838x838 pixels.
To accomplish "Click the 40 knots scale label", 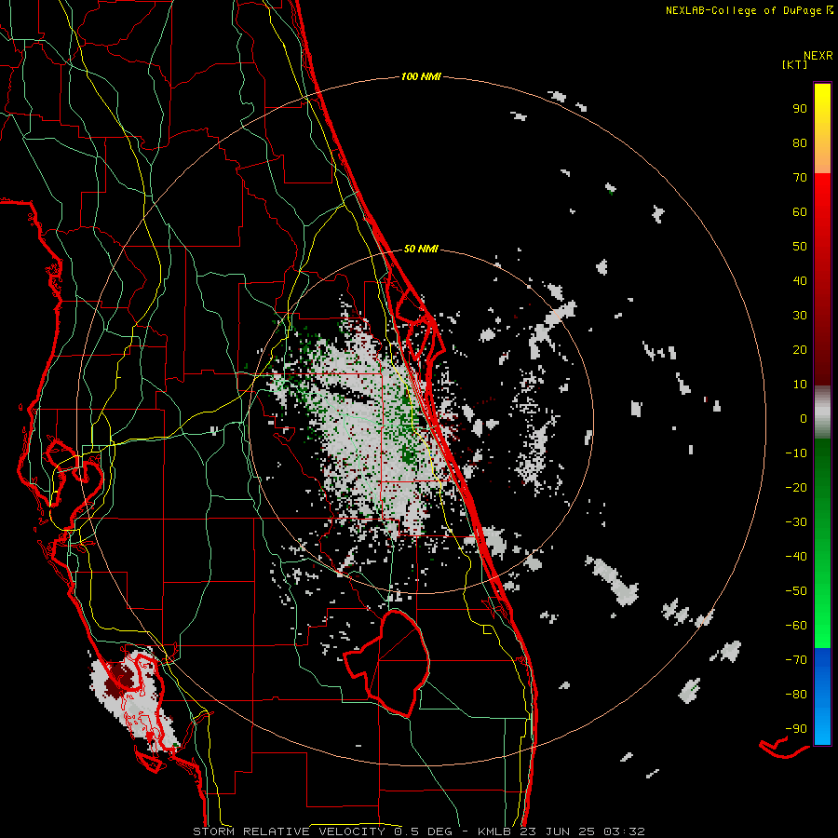I will 800,280.
